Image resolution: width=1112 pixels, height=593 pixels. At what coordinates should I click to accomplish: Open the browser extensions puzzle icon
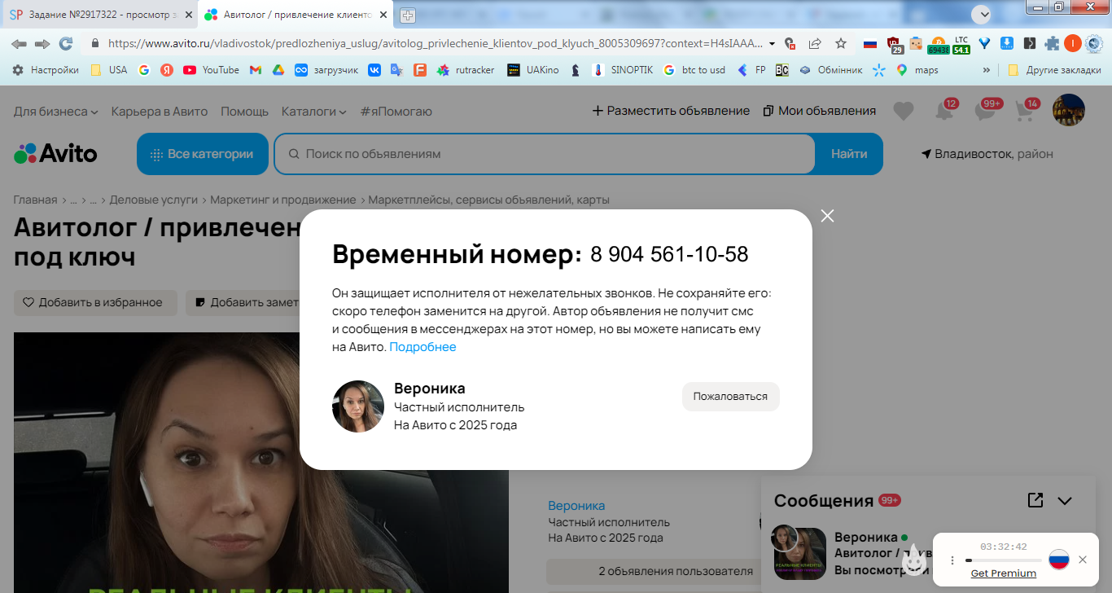coord(1052,44)
